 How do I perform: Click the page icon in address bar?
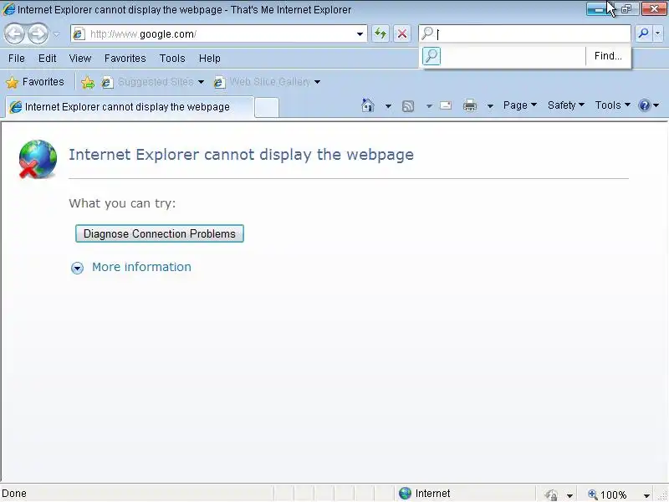(x=79, y=34)
